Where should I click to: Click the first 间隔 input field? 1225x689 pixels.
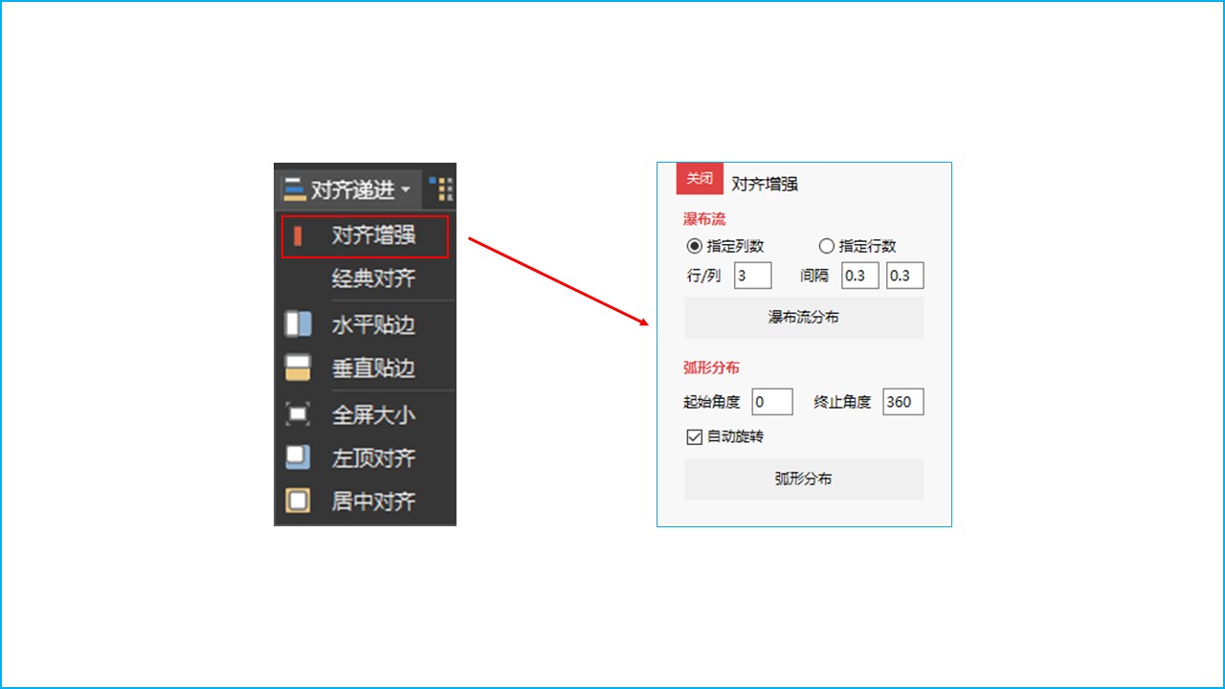pos(860,276)
